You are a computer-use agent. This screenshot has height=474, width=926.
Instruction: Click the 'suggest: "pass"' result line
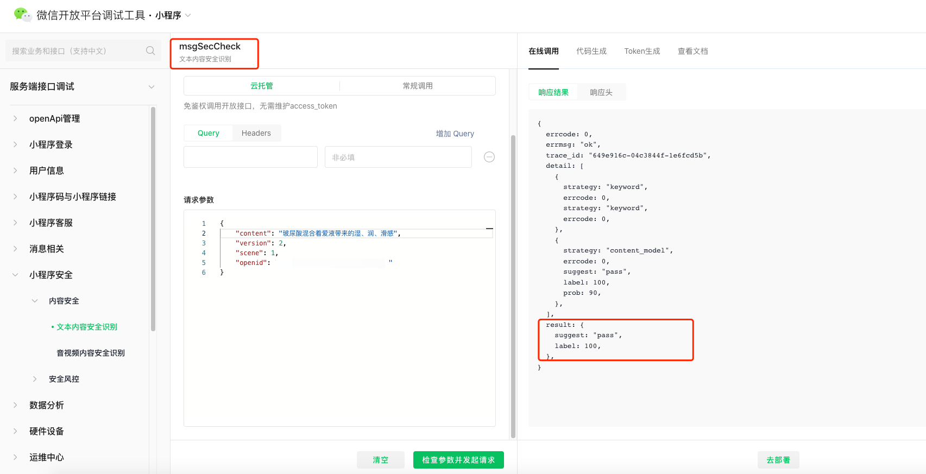(x=588, y=336)
